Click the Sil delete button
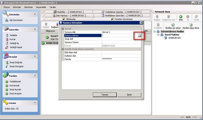The width and height of the screenshot is (203, 120). [188, 18]
